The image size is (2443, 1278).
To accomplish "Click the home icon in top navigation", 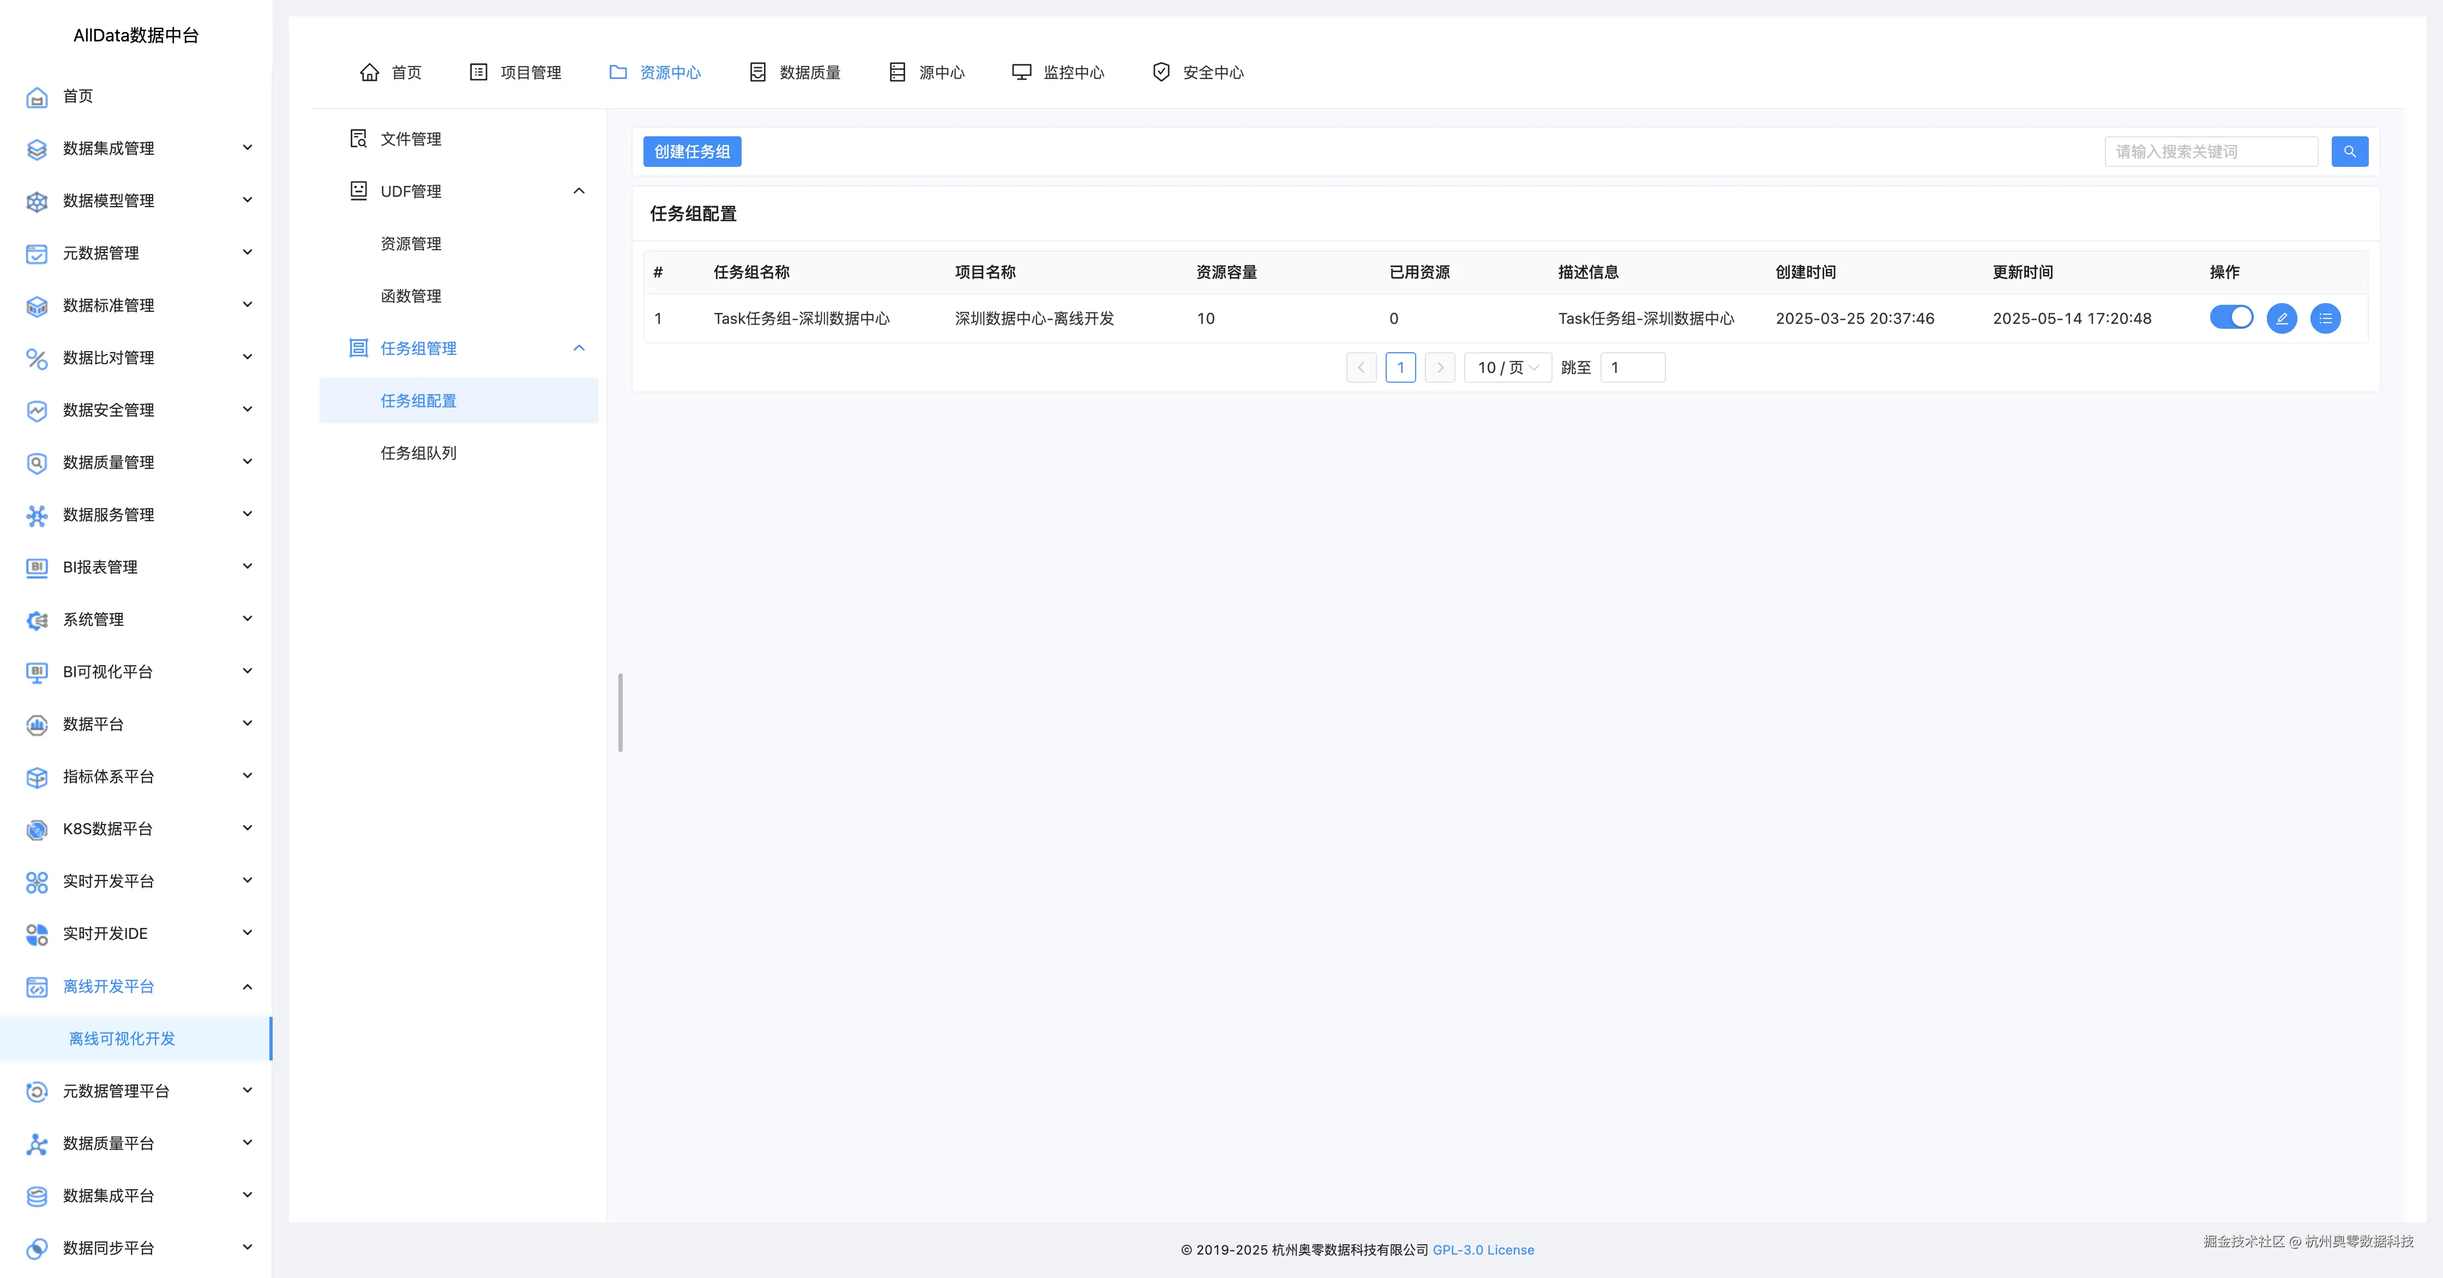I will pos(369,72).
